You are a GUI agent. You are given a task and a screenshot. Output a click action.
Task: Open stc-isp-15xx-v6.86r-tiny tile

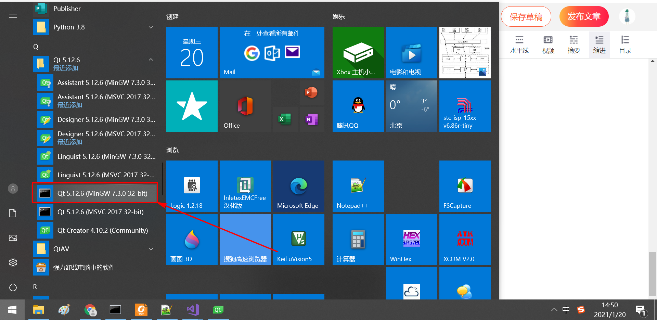click(x=465, y=106)
